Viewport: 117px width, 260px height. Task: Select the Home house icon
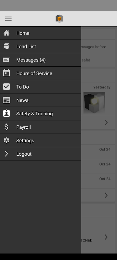6,33
